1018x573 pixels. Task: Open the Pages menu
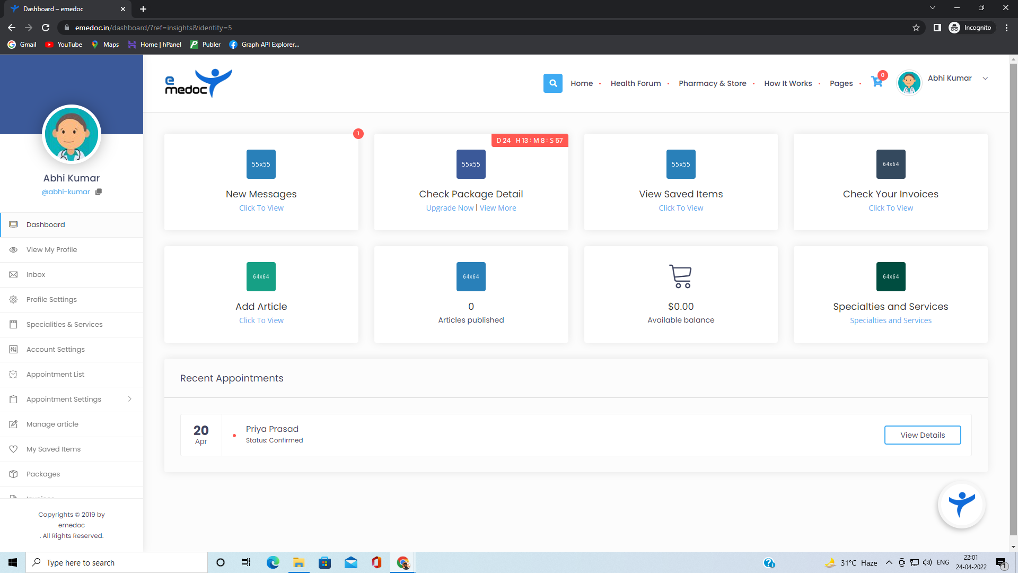pyautogui.click(x=841, y=83)
